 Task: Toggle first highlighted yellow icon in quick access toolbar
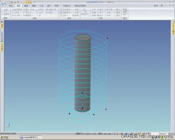(x=27, y=2)
